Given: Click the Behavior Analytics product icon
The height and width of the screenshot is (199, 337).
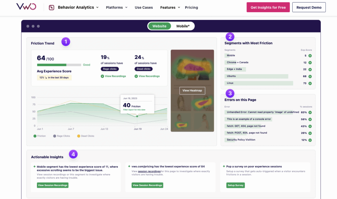Looking at the screenshot, I should (x=51, y=8).
